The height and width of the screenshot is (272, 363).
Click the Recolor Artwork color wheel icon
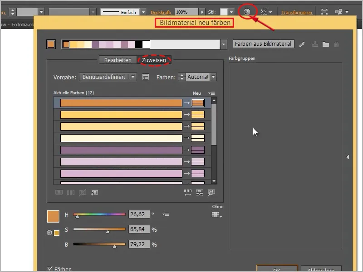(x=247, y=12)
